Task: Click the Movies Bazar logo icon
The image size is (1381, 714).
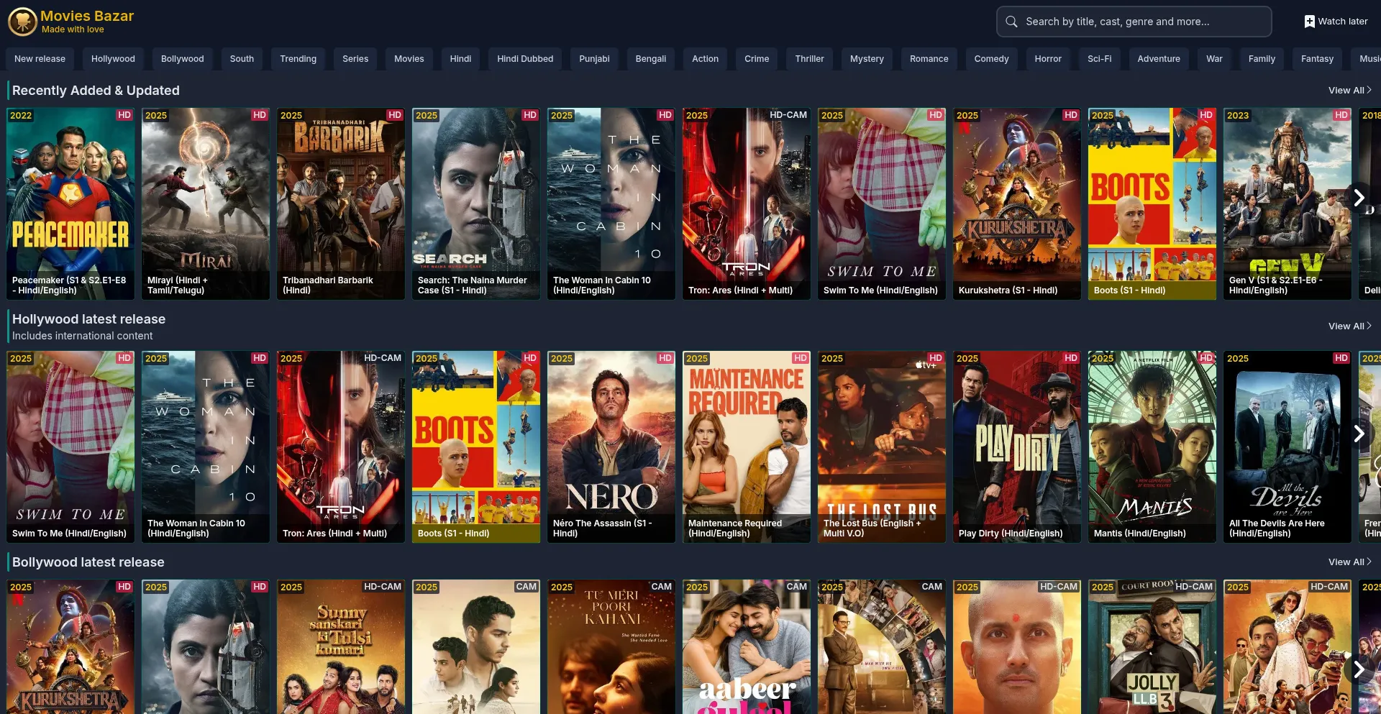Action: (22, 22)
